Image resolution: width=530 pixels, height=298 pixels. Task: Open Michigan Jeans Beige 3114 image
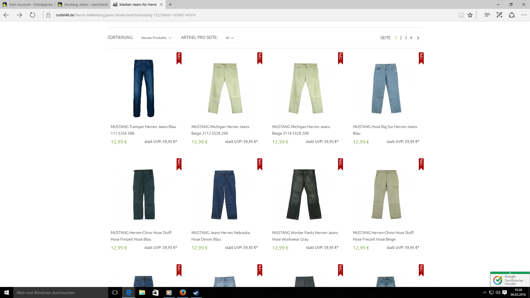[x=306, y=88]
